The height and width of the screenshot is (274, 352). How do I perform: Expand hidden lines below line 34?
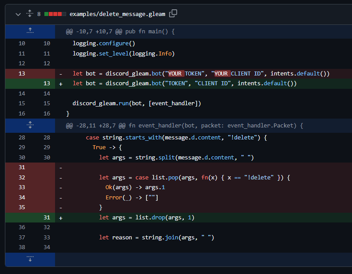coord(30,259)
